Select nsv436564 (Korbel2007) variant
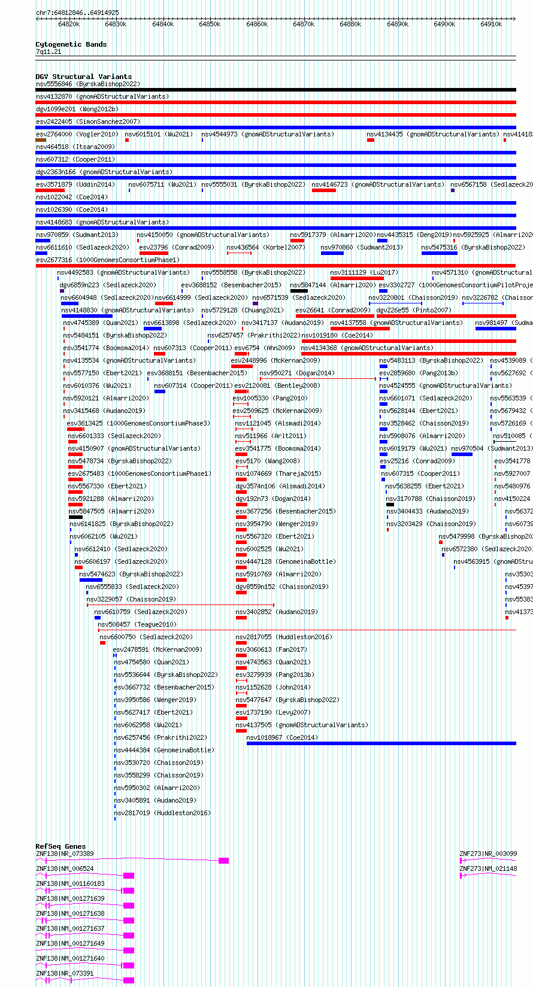533x987 pixels. point(266,247)
